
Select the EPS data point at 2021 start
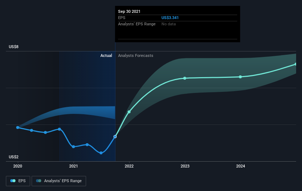coord(74,147)
